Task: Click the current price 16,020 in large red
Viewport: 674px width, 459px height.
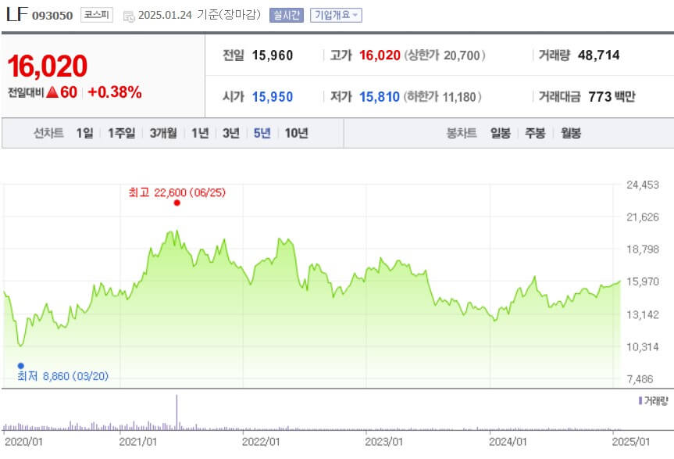Action: coord(48,66)
